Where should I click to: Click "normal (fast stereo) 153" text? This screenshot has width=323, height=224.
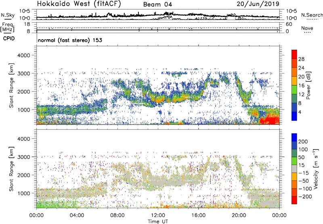click(x=70, y=40)
